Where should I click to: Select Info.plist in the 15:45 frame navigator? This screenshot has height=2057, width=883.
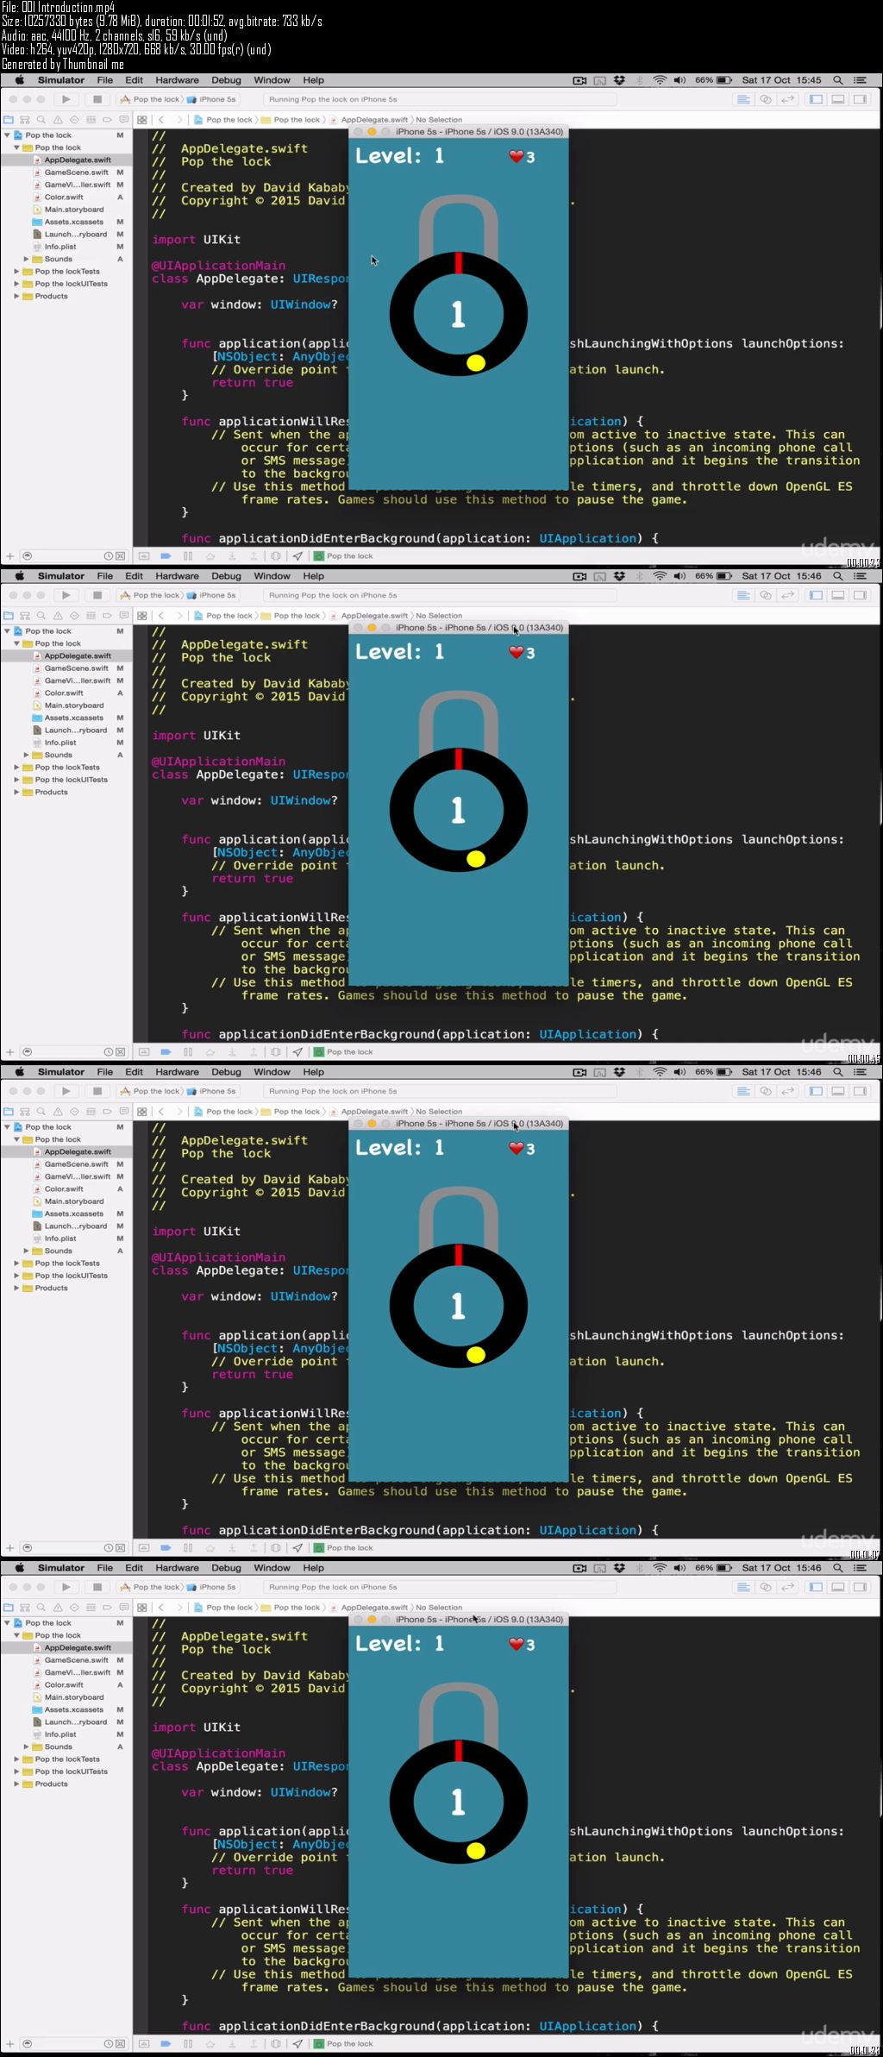tap(60, 247)
